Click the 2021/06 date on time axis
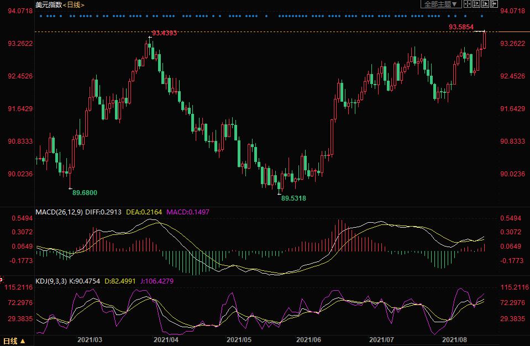This screenshot has width=530, height=346. 309,339
